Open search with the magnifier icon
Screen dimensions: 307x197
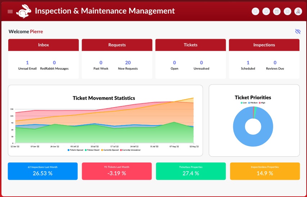point(256,12)
